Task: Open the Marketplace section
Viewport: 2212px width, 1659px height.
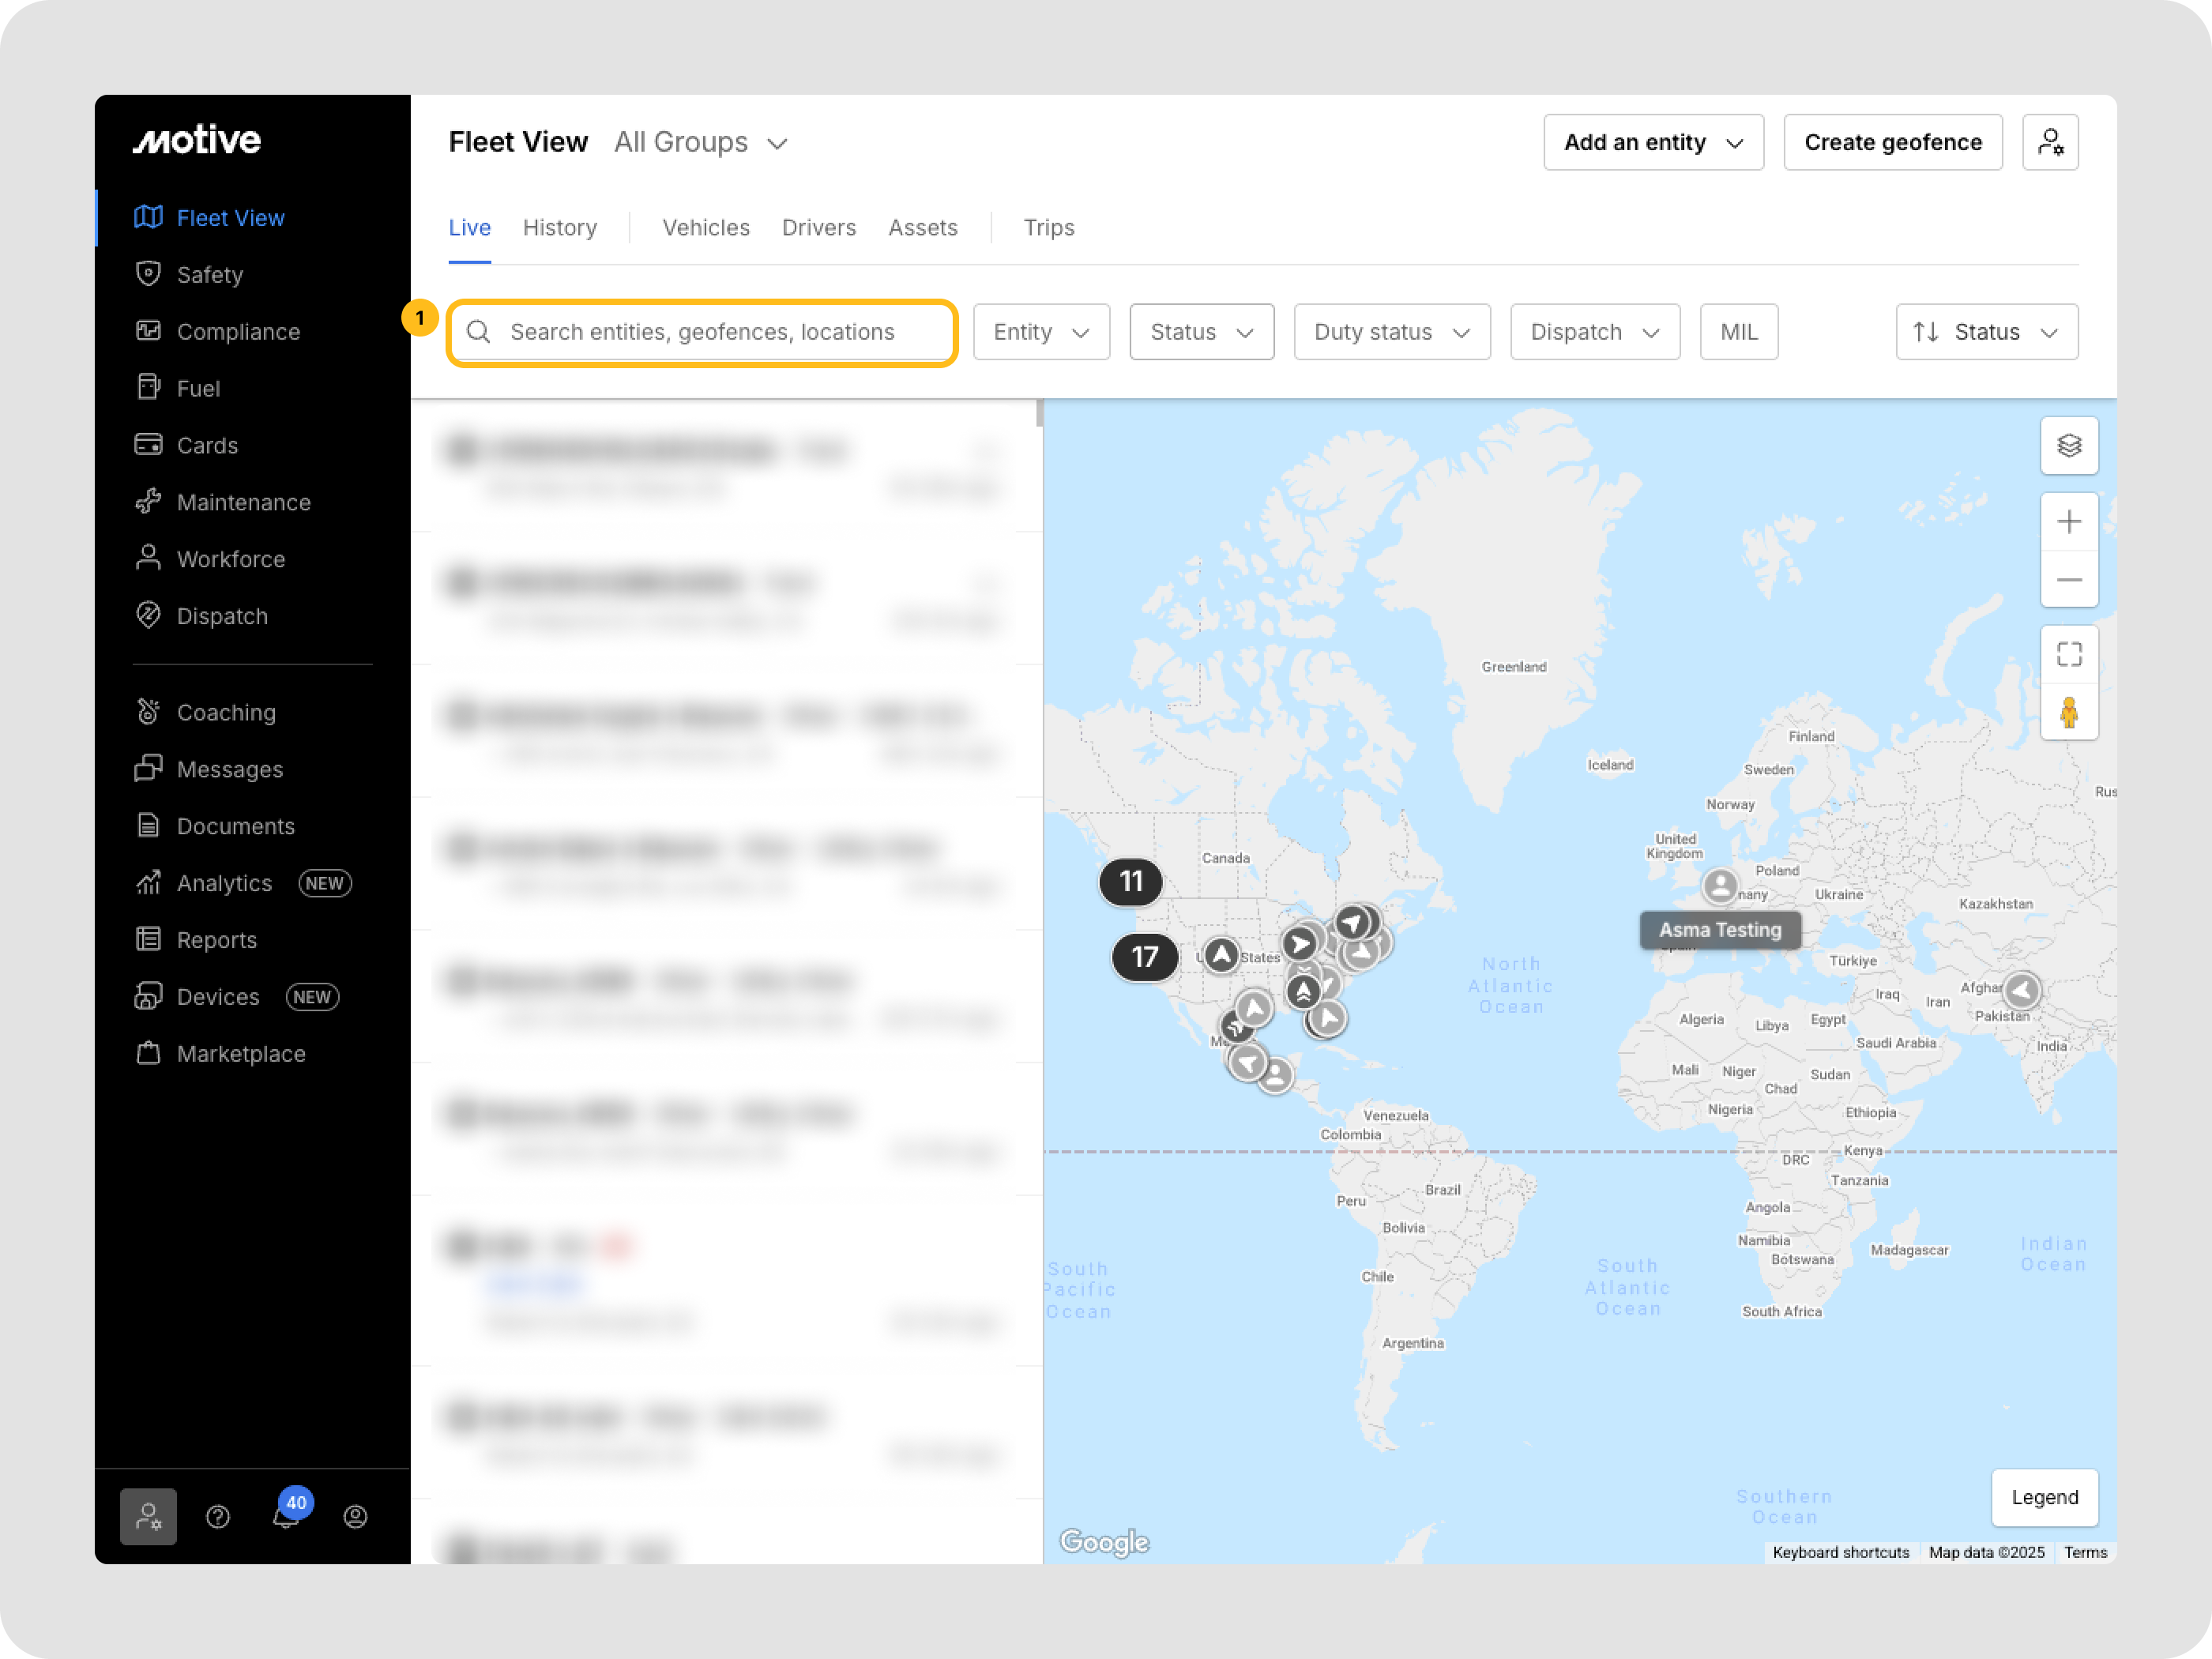Action: (x=241, y=1053)
